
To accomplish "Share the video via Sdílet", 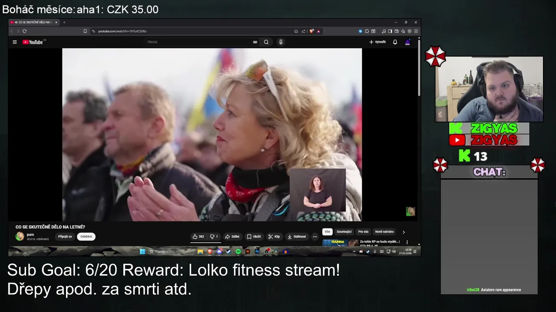I will [x=232, y=237].
